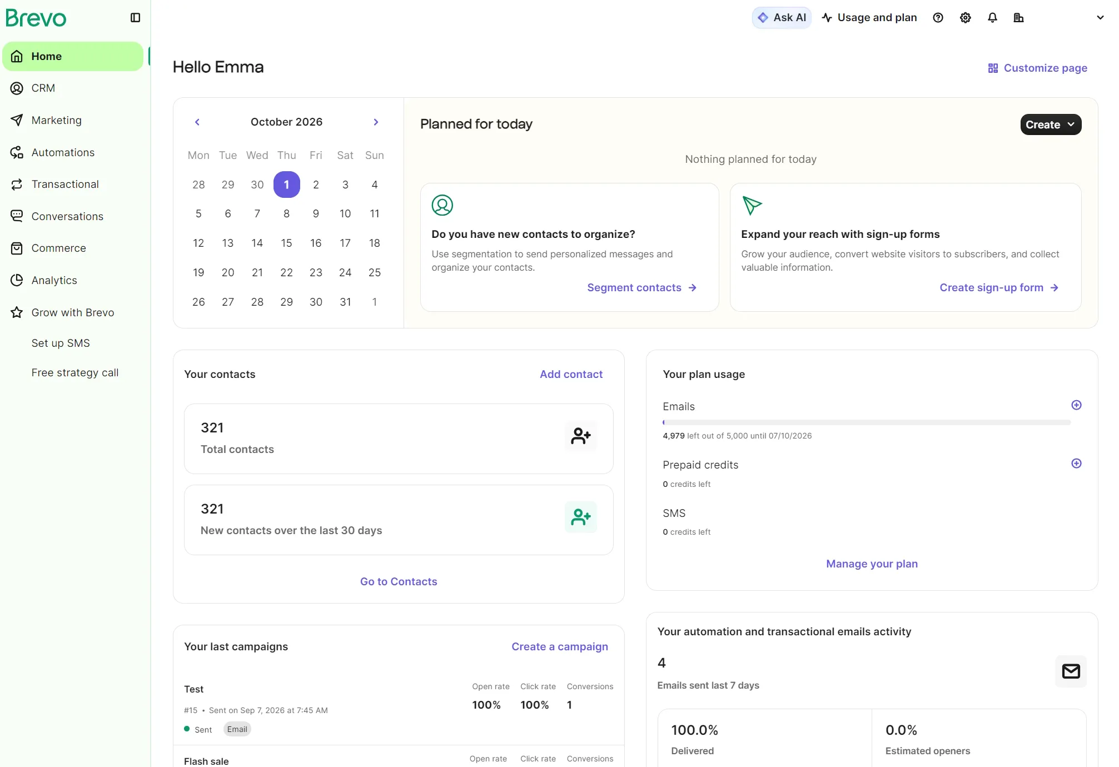
Task: Open the Test campaign row
Action: (399, 709)
